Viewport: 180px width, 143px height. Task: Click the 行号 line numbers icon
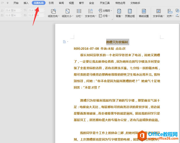coord(100,16)
